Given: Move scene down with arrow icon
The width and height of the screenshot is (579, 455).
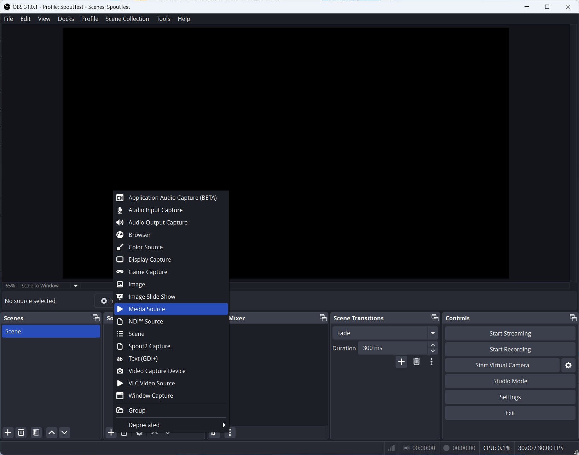Looking at the screenshot, I should click(64, 432).
